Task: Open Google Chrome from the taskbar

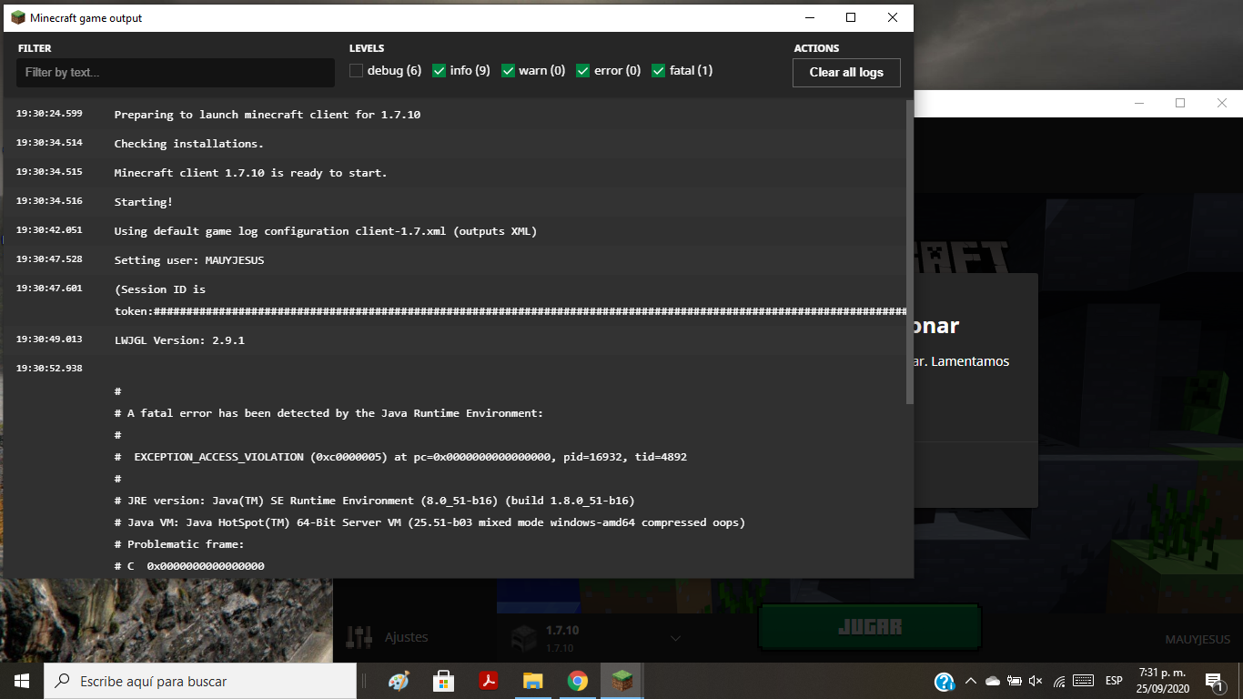Action: (578, 681)
